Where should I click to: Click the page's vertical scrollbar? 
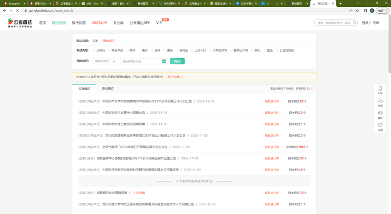click(389, 43)
